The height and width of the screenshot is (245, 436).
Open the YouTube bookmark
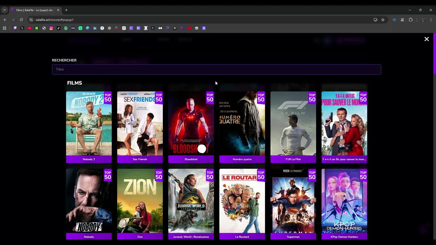(30, 28)
